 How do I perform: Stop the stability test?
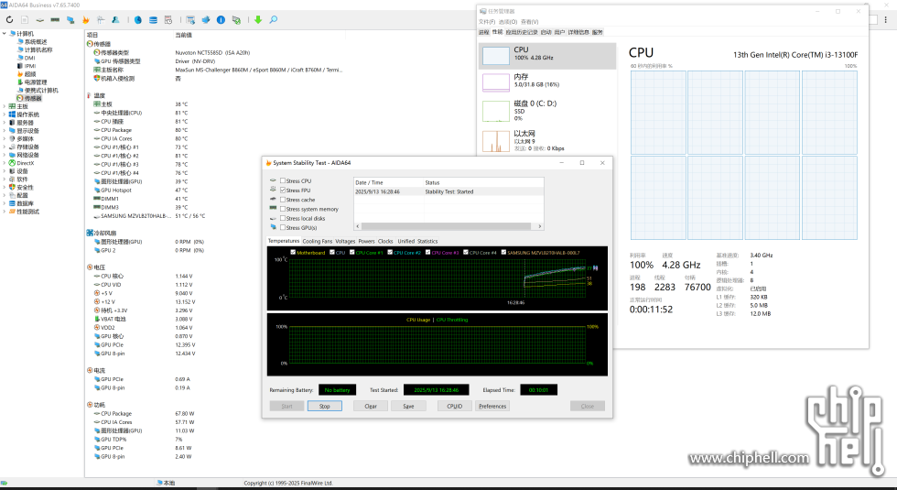(325, 406)
